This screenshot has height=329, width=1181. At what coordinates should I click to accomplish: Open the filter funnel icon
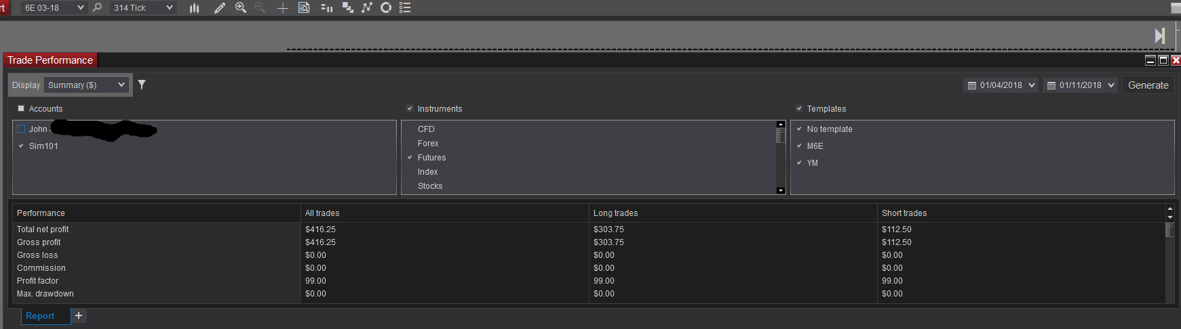(142, 85)
